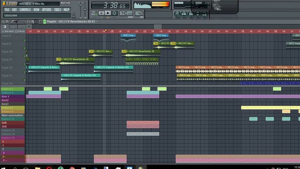Open the magnet snap options

click(7, 22)
